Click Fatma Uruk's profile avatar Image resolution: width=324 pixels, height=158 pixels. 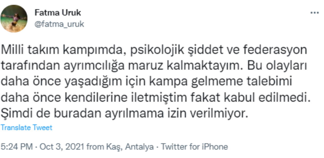[x=14, y=19]
